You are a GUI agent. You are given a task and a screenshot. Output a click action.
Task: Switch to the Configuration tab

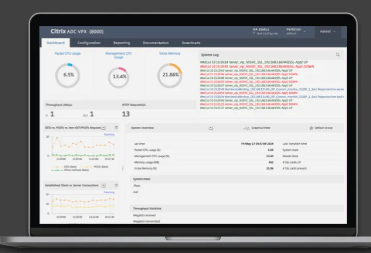coord(89,43)
